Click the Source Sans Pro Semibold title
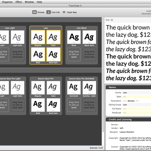 [82, 79]
